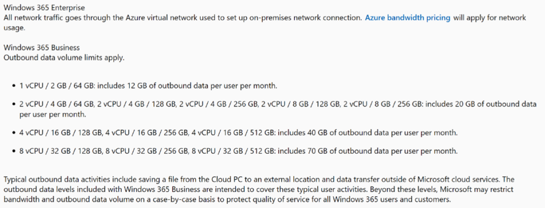
Task: Click the bullet dot beside 8 vCPU entry
Action: coord(14,152)
